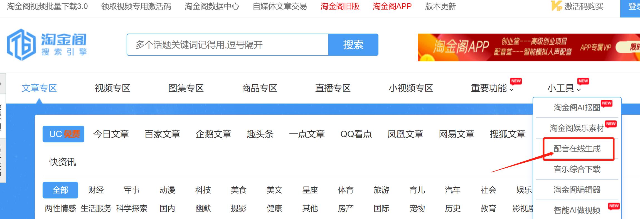Screen dimensions: 640x219
Task: View 版本更新 page
Action: coord(441,6)
